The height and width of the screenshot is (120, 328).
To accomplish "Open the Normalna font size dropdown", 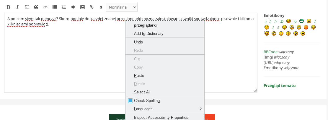I will point(122,7).
